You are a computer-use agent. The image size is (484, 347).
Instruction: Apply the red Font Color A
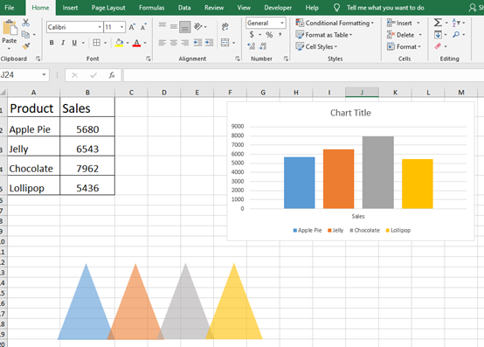point(136,43)
